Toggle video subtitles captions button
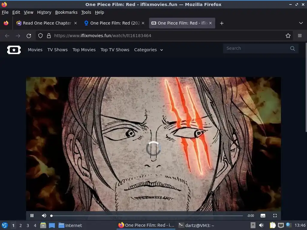This screenshot has height=230, width=307. (x=263, y=216)
